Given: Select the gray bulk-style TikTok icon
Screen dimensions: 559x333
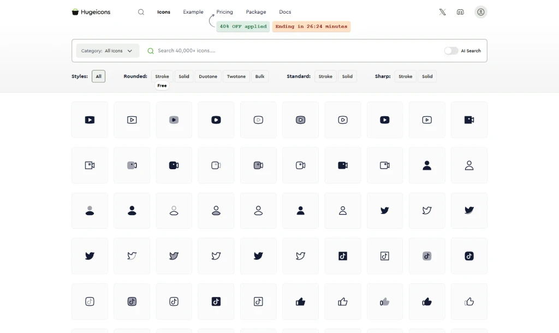Looking at the screenshot, I should (x=427, y=256).
